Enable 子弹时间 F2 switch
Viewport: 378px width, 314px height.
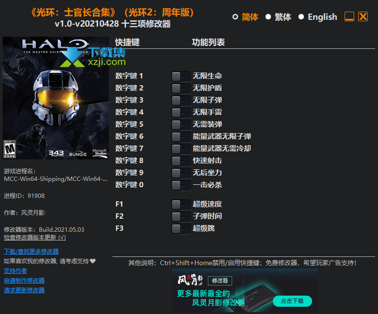(181, 217)
